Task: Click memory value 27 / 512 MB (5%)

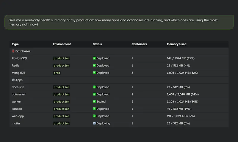Action: (x=178, y=87)
